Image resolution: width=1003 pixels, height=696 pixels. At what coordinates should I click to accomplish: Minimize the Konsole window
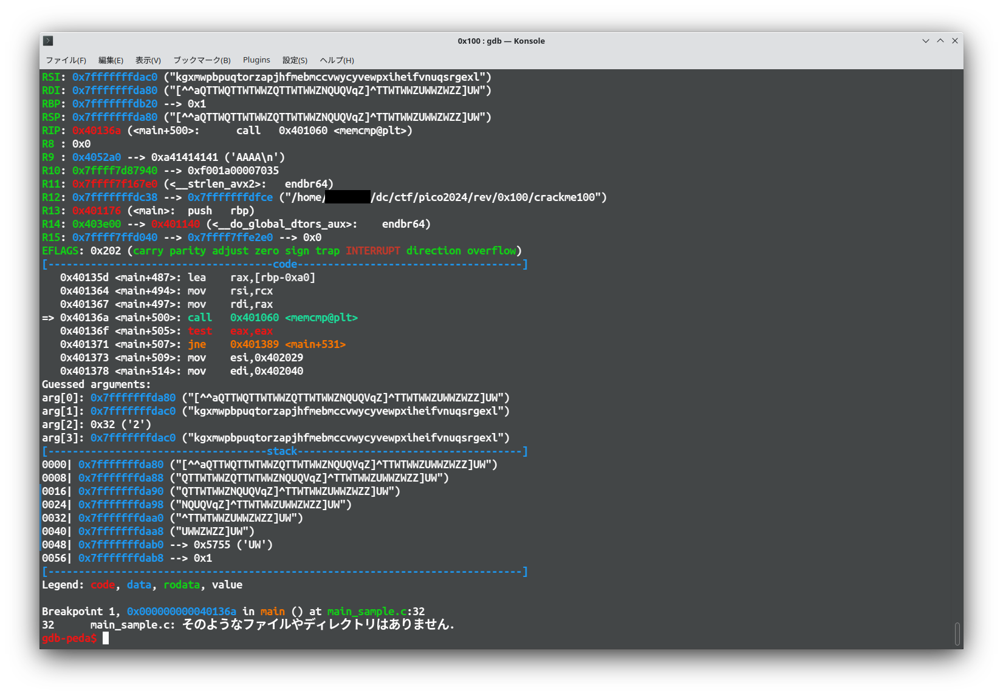925,41
